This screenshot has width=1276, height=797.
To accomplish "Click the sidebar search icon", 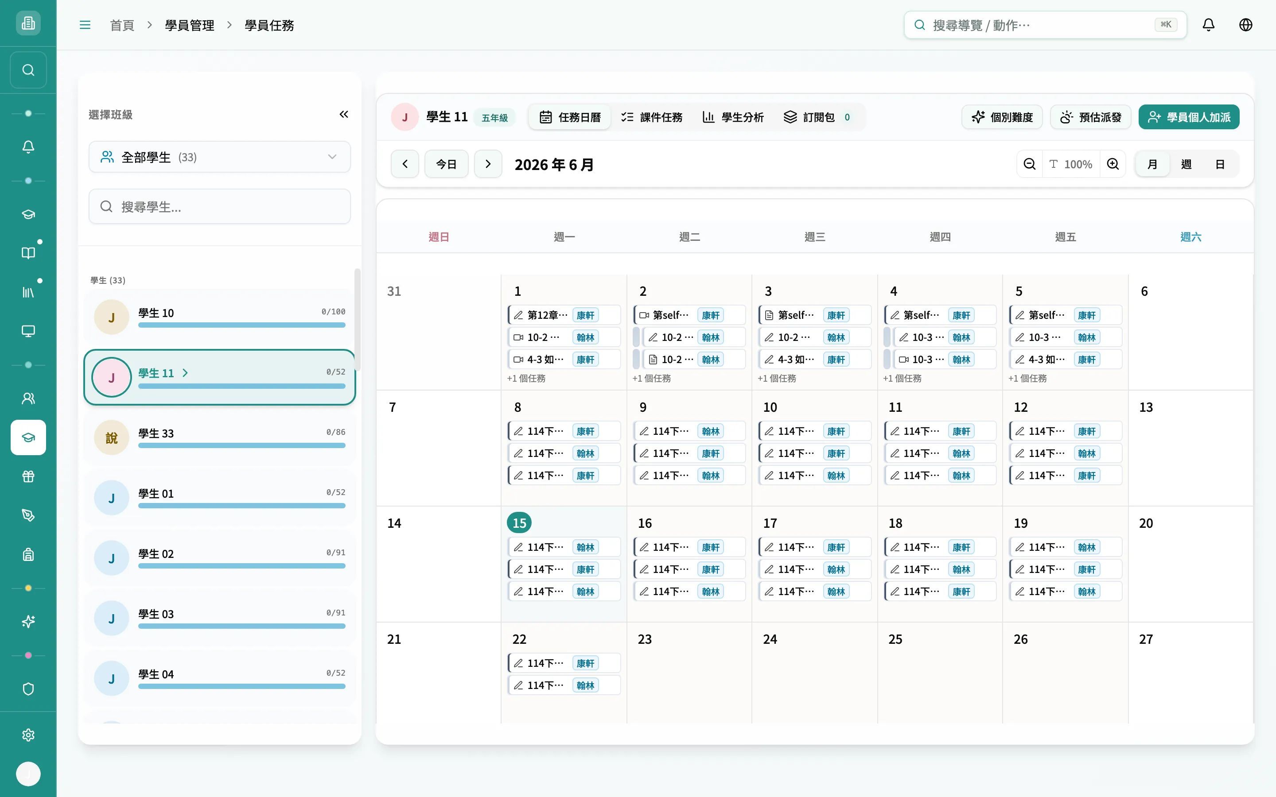I will click(28, 70).
